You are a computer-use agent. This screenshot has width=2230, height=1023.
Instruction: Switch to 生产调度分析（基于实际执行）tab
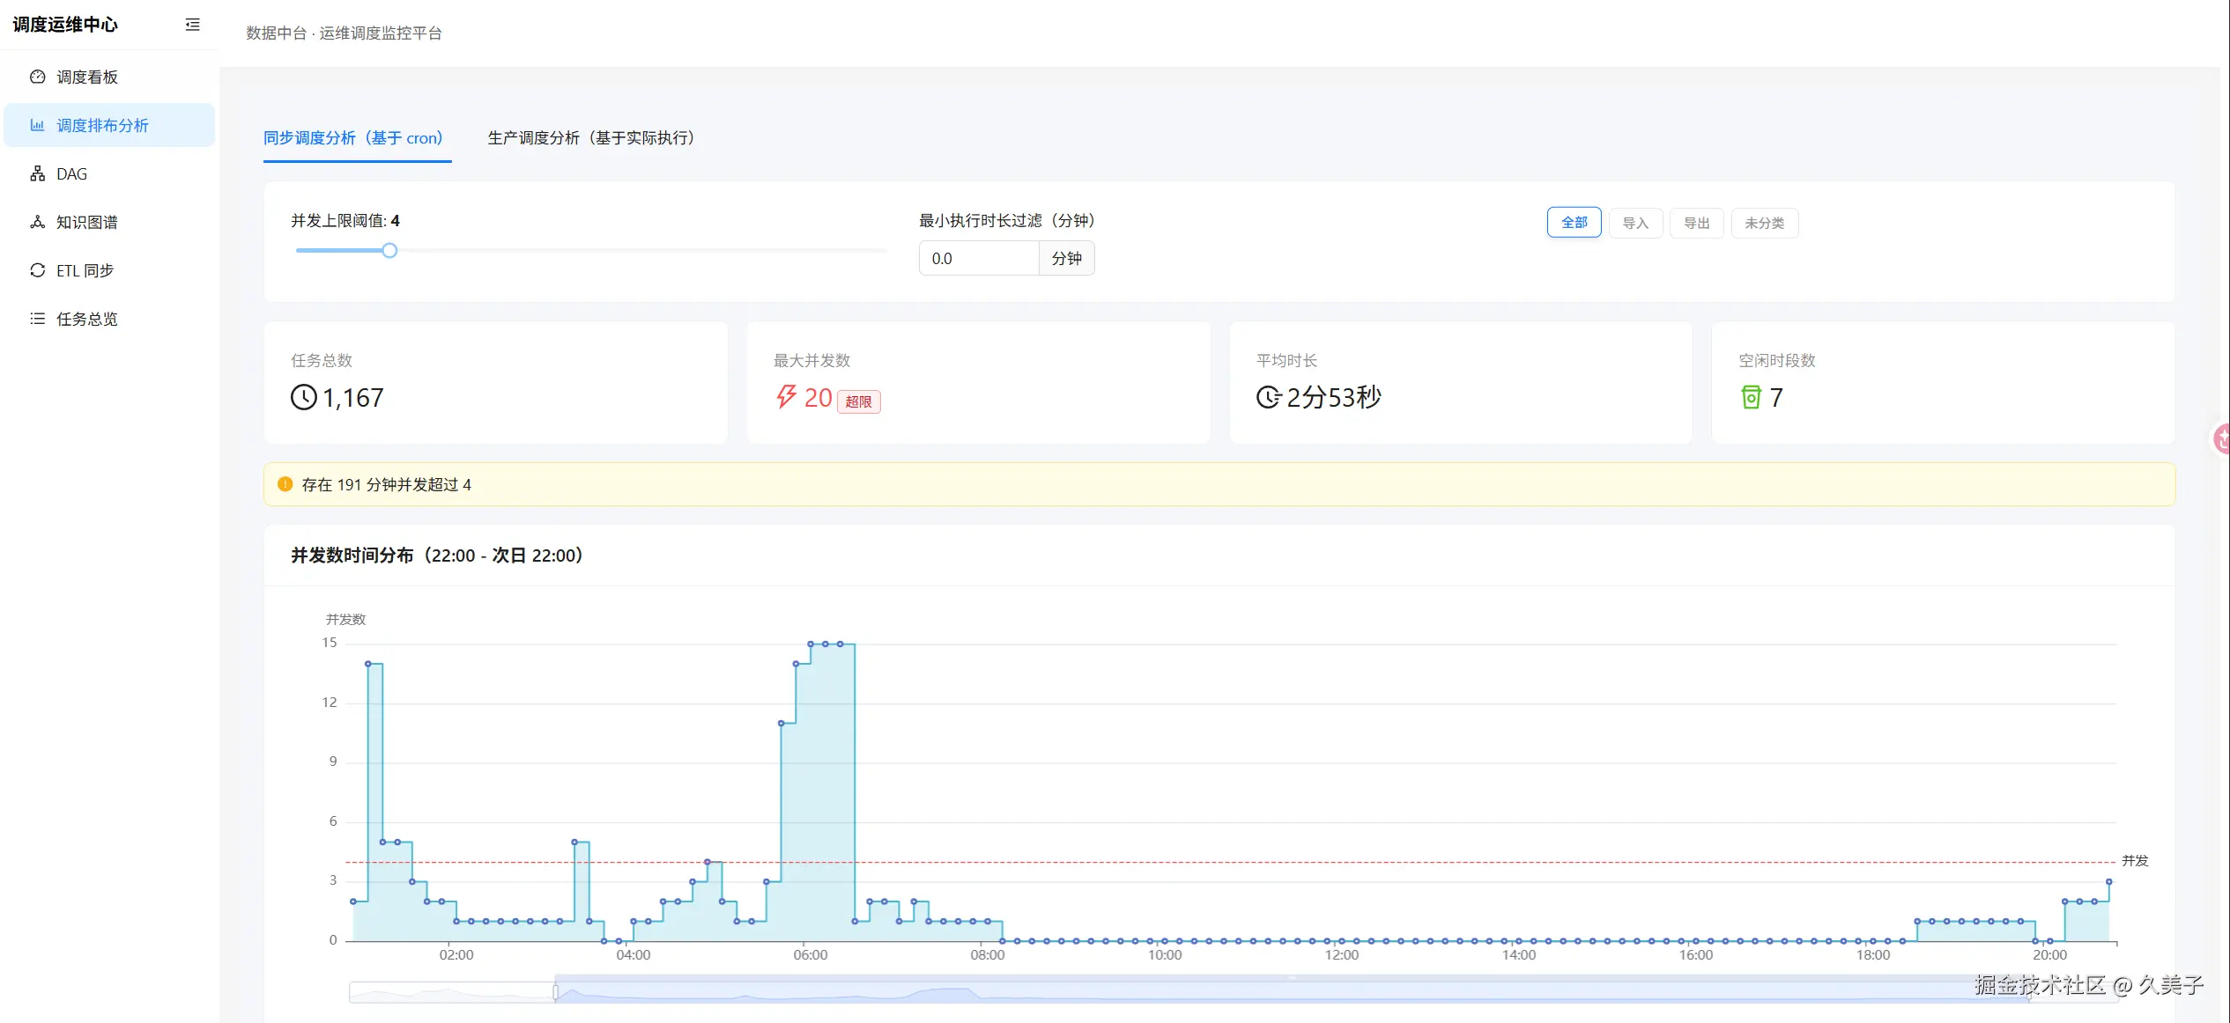click(595, 138)
